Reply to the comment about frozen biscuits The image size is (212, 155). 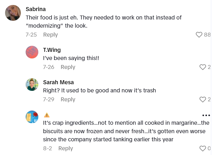66,148
